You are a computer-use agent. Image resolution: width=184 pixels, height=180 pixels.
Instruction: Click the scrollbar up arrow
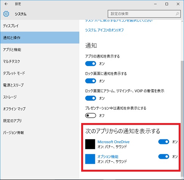182,21
